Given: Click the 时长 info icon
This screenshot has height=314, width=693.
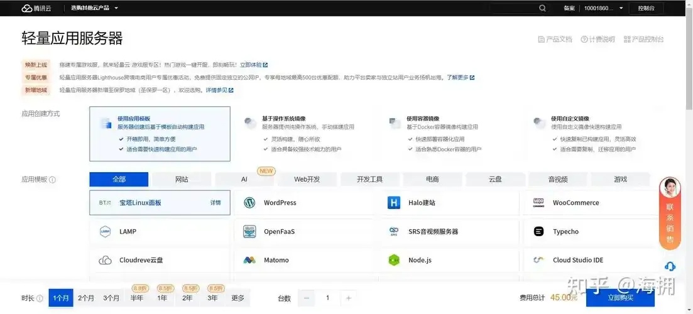Looking at the screenshot, I should point(40,298).
